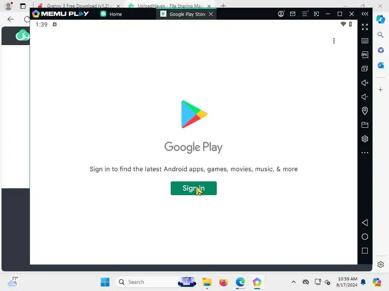Open the taskbar clock and date

click(x=346, y=282)
